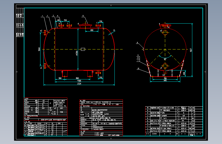Click the 1500 shell length dimension
The width and height of the screenshot is (222, 144).
(x=79, y=81)
